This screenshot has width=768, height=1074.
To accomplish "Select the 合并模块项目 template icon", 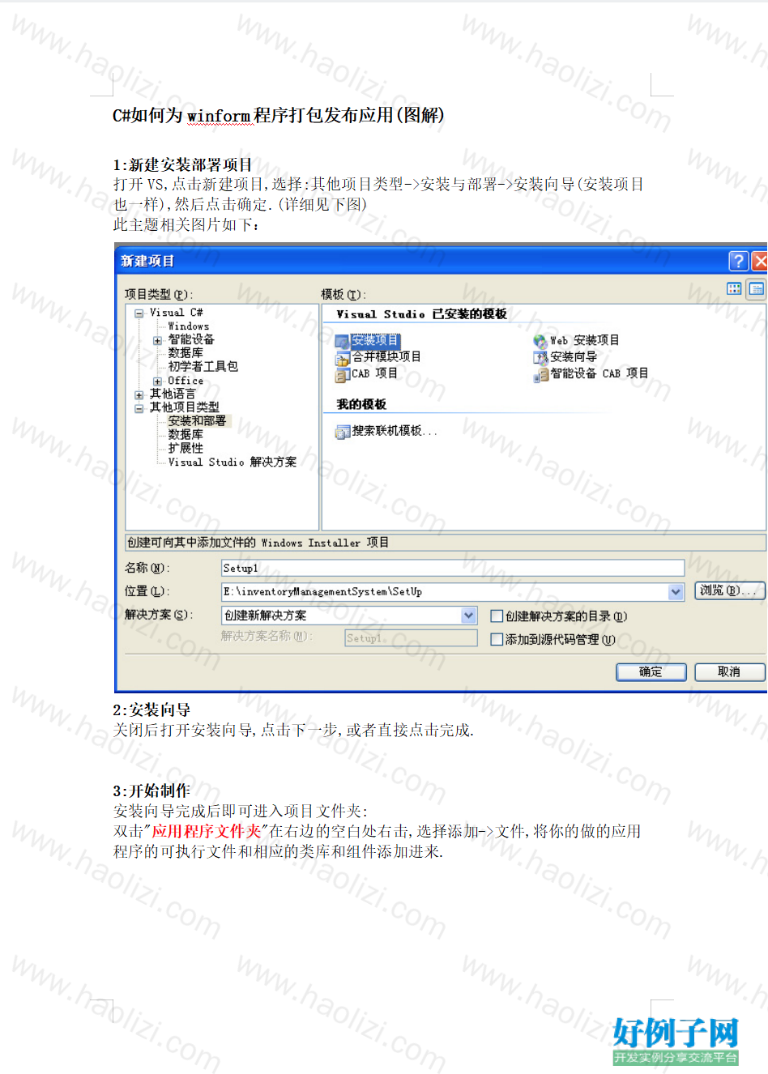I will [x=343, y=358].
